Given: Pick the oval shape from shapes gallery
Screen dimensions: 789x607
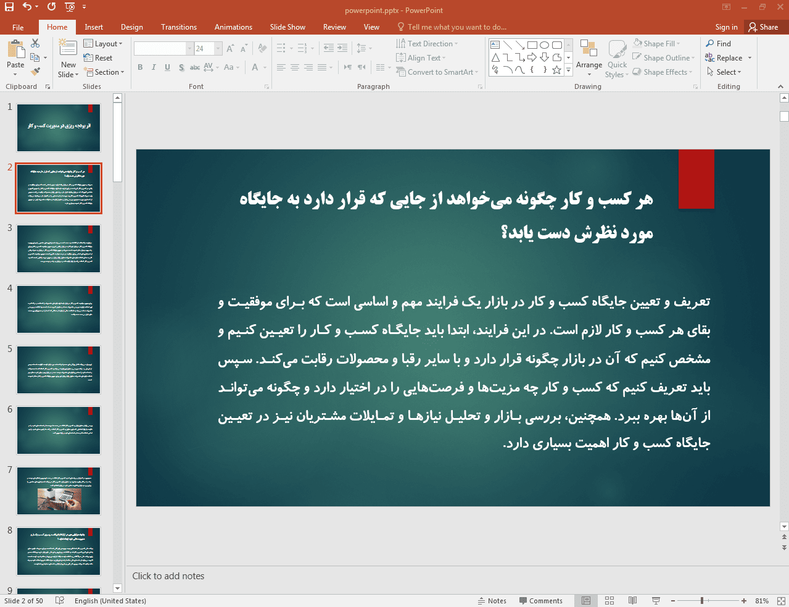Looking at the screenshot, I should 544,45.
